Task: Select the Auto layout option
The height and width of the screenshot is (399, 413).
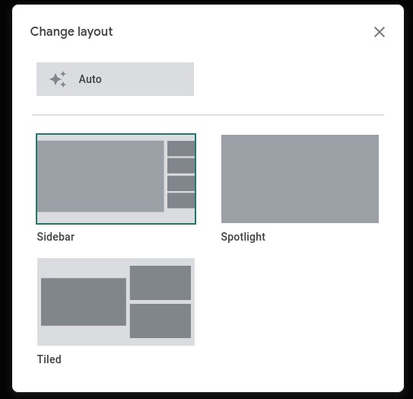Action: pos(115,79)
